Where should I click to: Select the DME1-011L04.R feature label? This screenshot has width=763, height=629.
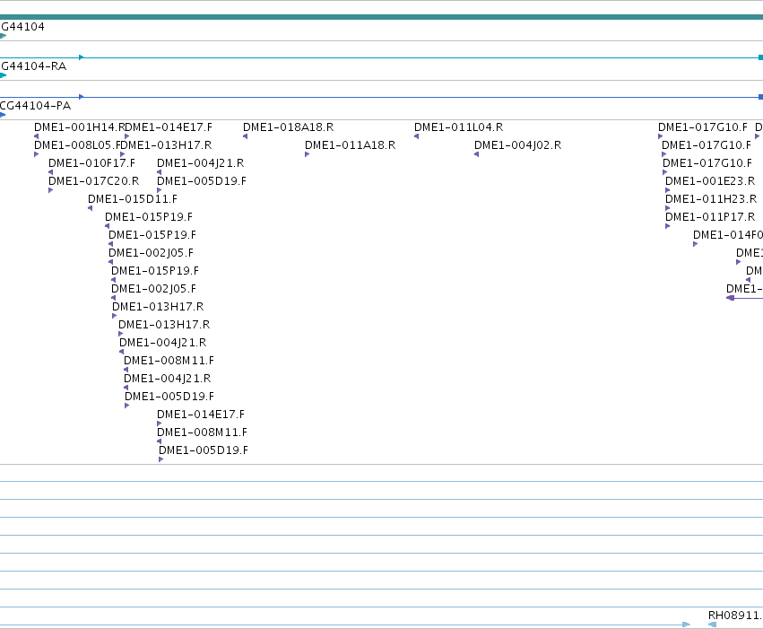pos(458,127)
